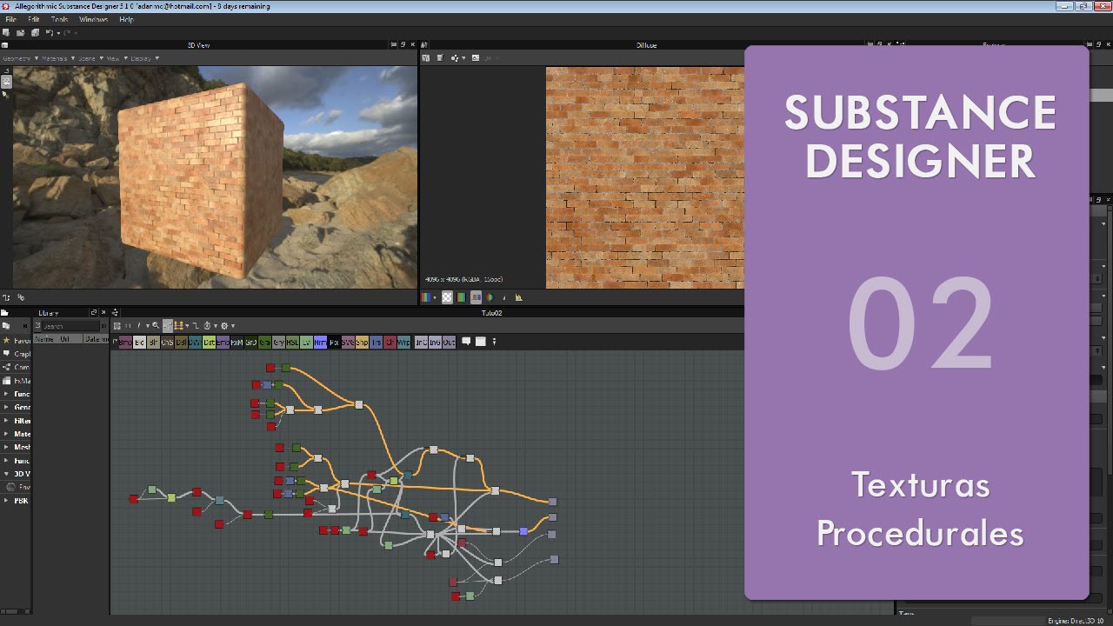Image resolution: width=1113 pixels, height=626 pixels.
Task: Click the Bitmap (Bmp) node button
Action: click(125, 343)
